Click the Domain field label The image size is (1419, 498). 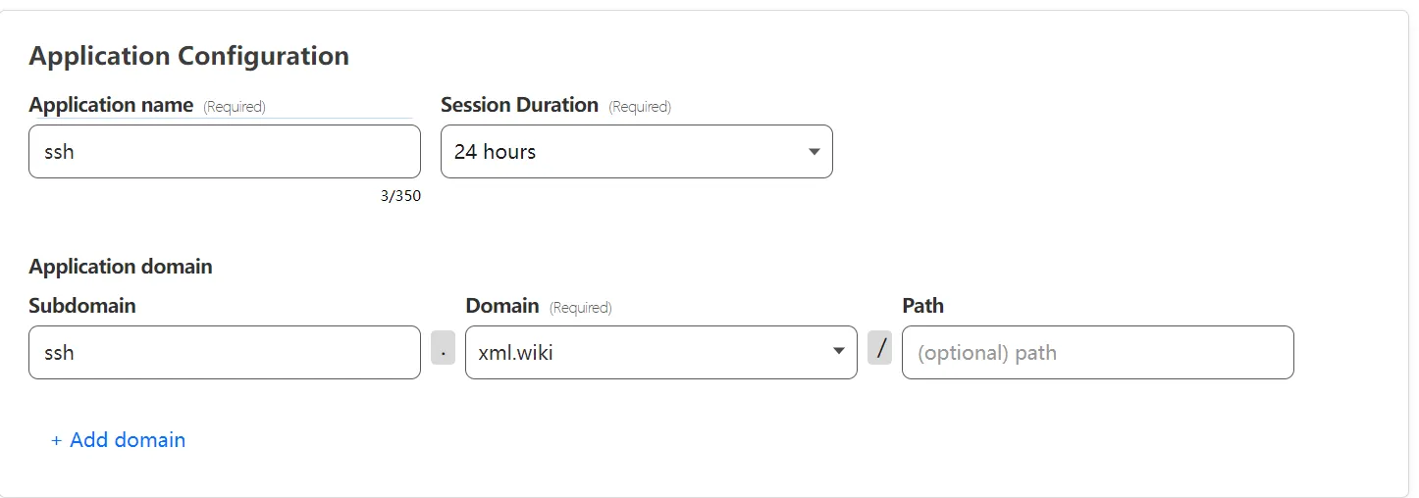502,306
